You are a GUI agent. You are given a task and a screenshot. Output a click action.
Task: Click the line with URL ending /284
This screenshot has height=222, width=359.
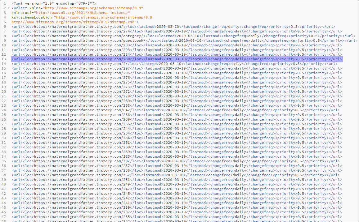(x=177, y=54)
